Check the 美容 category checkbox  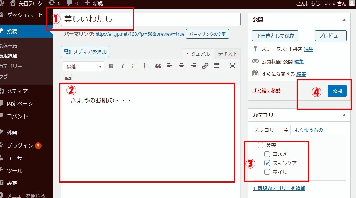260,145
